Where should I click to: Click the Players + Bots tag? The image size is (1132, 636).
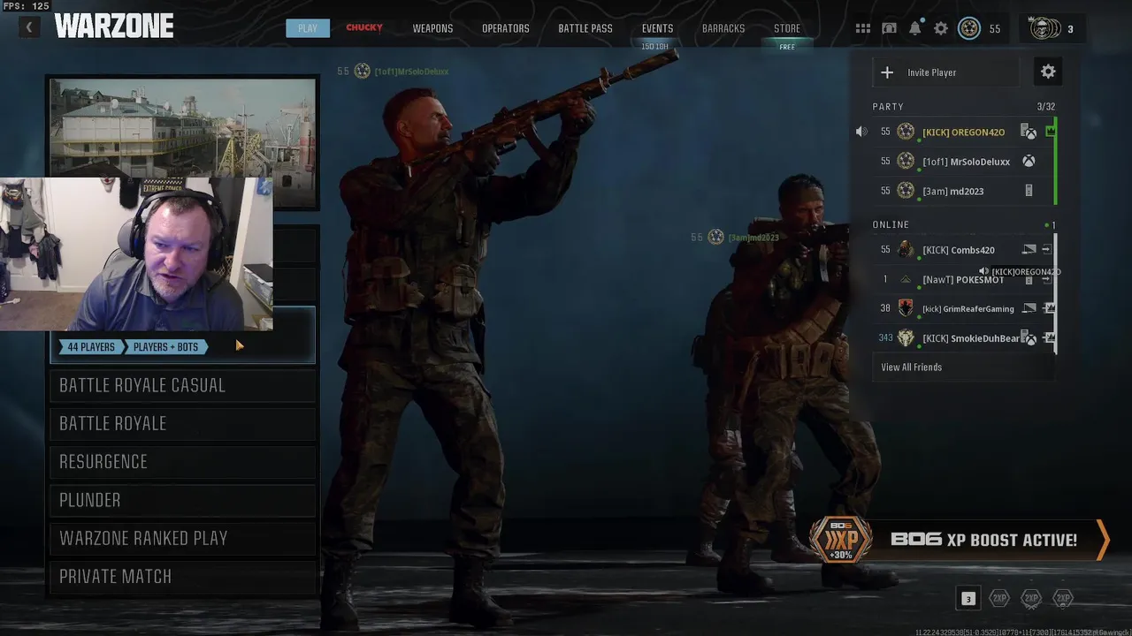pyautogui.click(x=166, y=347)
